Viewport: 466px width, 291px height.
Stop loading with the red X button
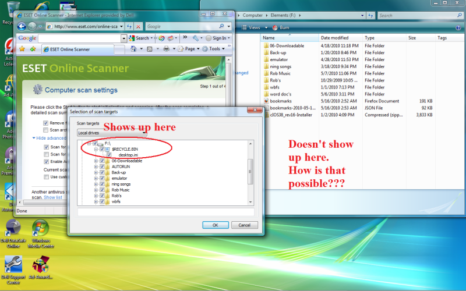click(x=138, y=26)
